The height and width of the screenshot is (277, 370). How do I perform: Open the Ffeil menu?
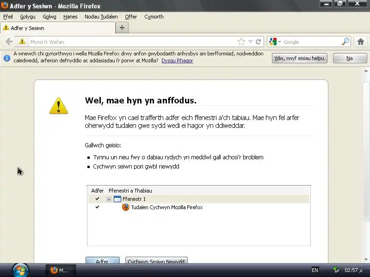(8, 17)
